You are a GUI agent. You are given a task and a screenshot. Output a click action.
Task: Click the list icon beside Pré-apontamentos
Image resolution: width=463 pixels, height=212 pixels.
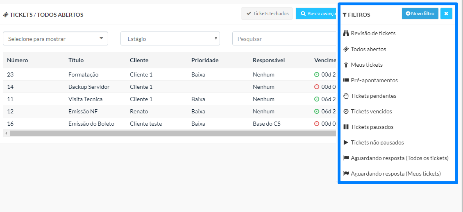346,80
